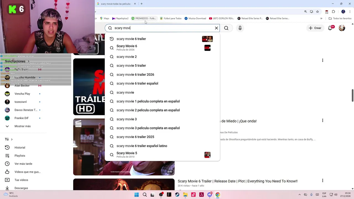
Task: Open the Musica Download bookmark
Action: [195, 19]
